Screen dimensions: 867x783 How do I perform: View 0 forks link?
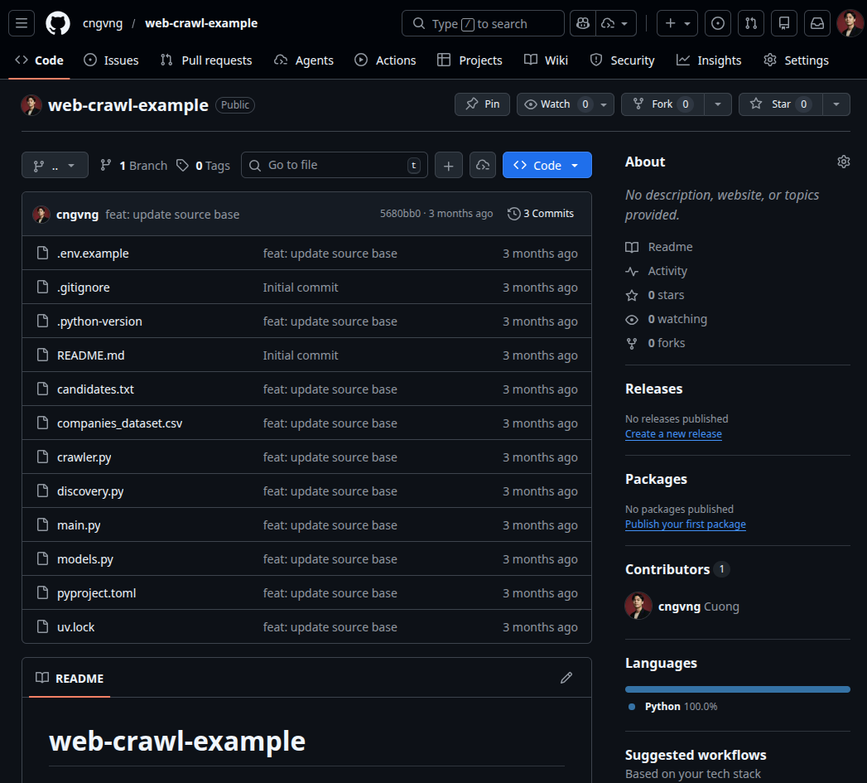[x=655, y=343]
